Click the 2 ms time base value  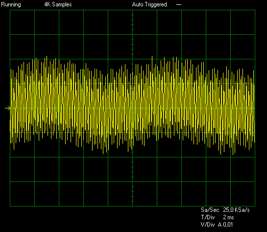(x=228, y=217)
